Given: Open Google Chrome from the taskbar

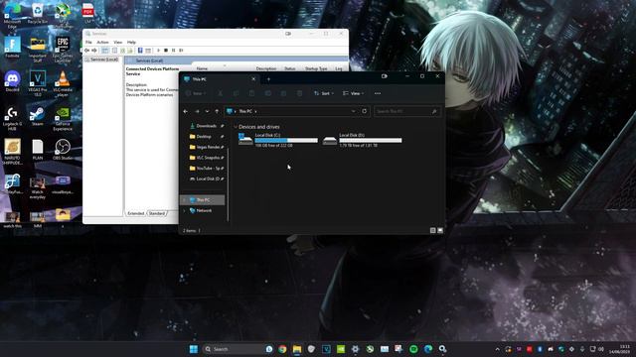Looking at the screenshot, I should click(282, 349).
